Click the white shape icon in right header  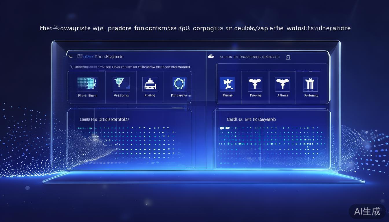211,57
